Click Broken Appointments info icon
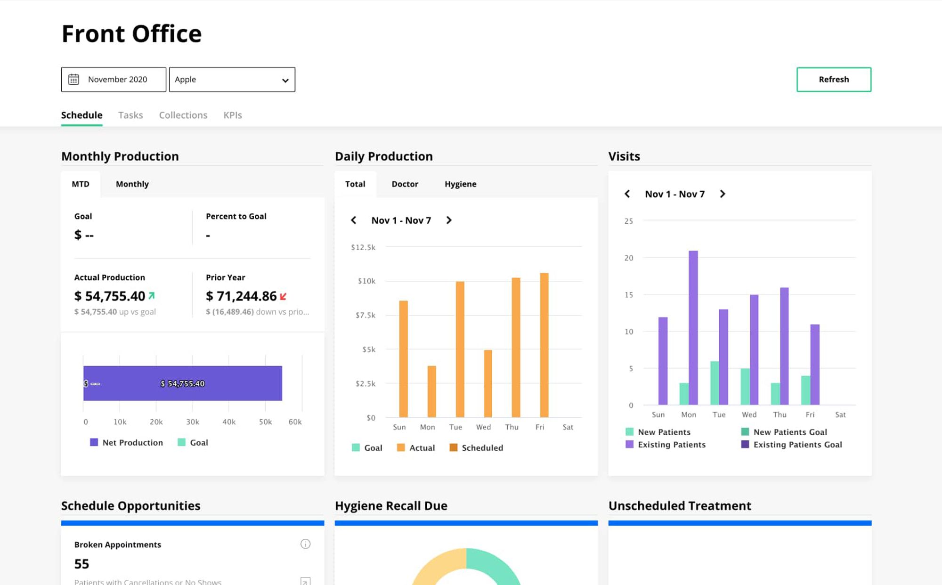The image size is (942, 585). point(305,544)
